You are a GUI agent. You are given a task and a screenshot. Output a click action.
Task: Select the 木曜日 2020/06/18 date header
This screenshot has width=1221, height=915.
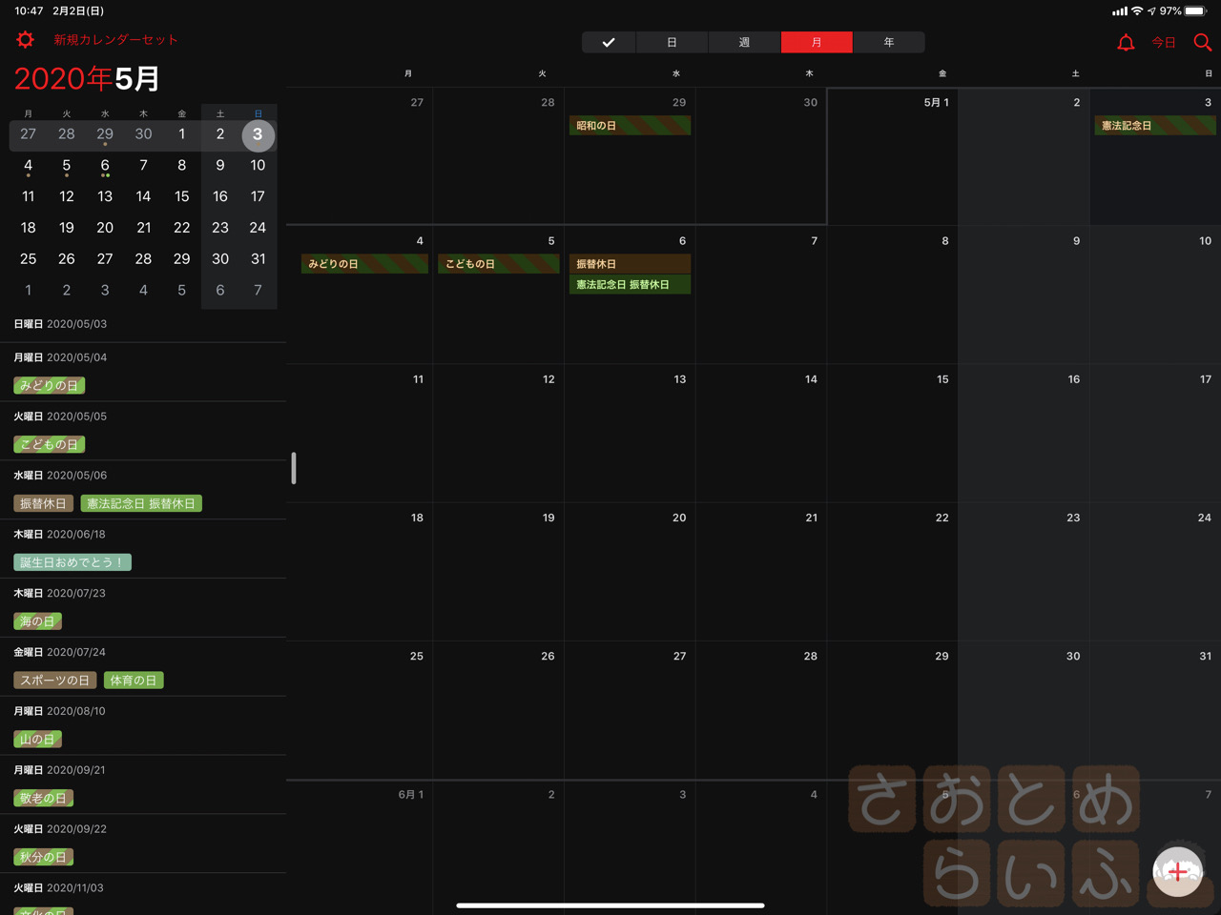(x=60, y=535)
